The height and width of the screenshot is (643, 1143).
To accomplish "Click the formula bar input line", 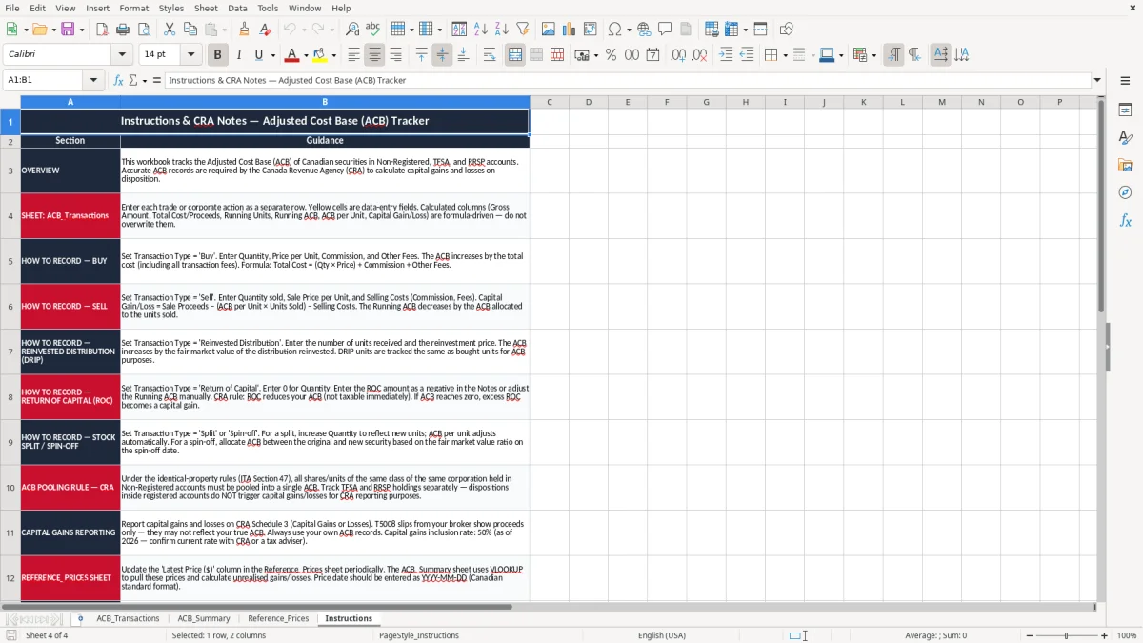I will point(627,80).
